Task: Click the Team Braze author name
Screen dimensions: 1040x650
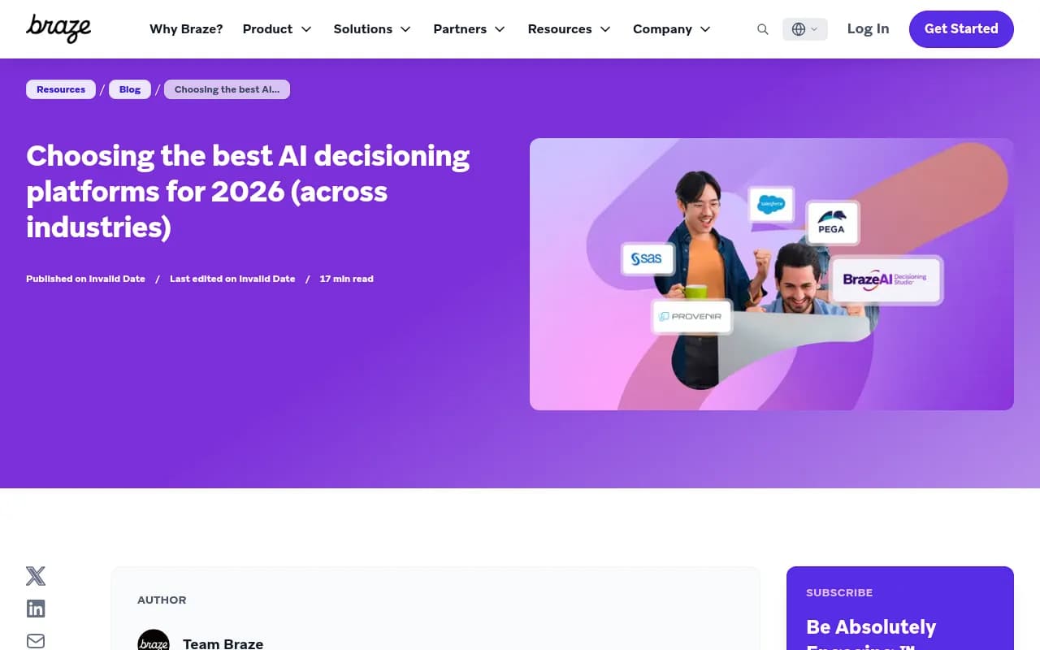Action: (223, 643)
